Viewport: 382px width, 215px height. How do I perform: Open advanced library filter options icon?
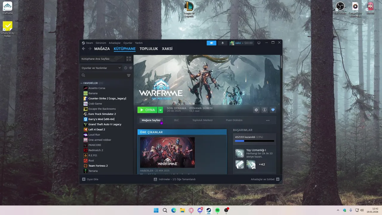pyautogui.click(x=129, y=76)
